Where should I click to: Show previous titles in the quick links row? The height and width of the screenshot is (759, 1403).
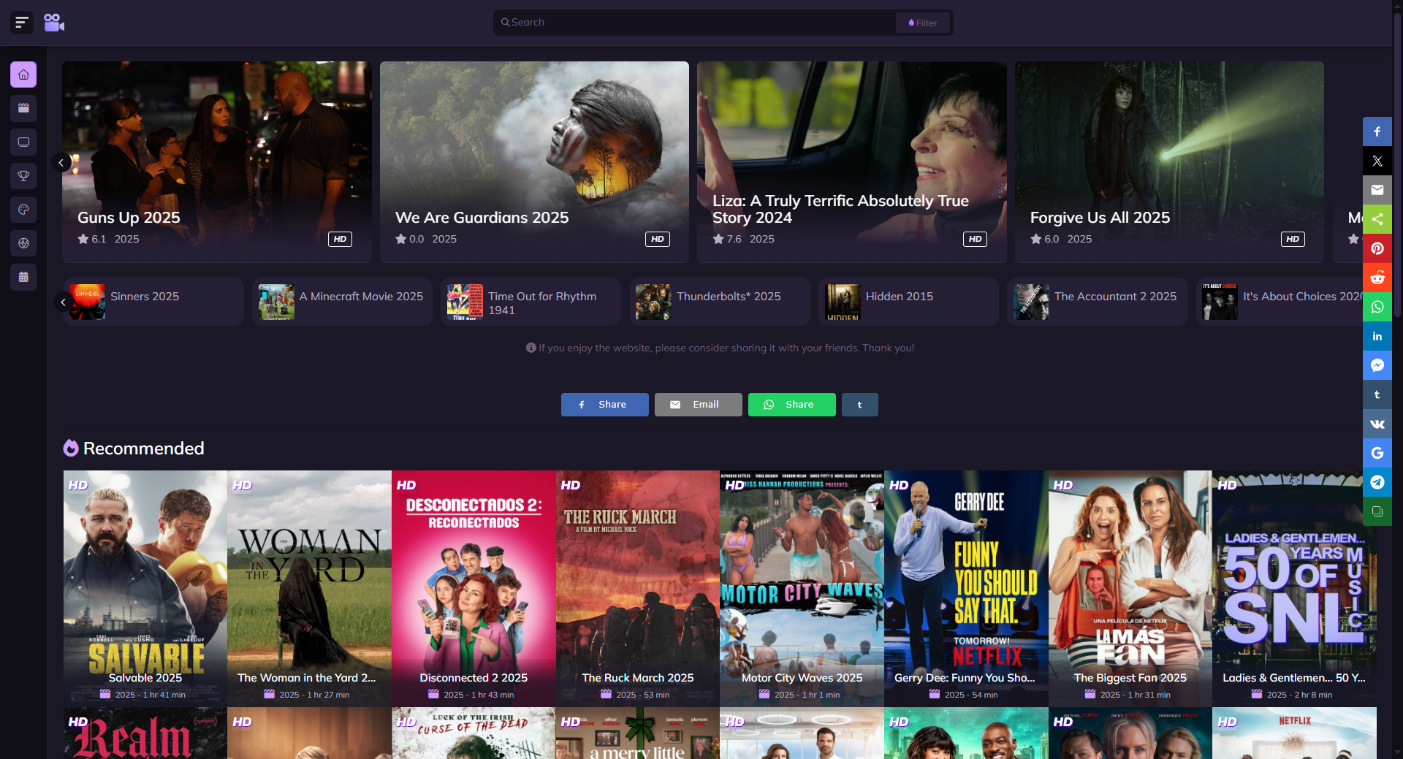pos(62,302)
